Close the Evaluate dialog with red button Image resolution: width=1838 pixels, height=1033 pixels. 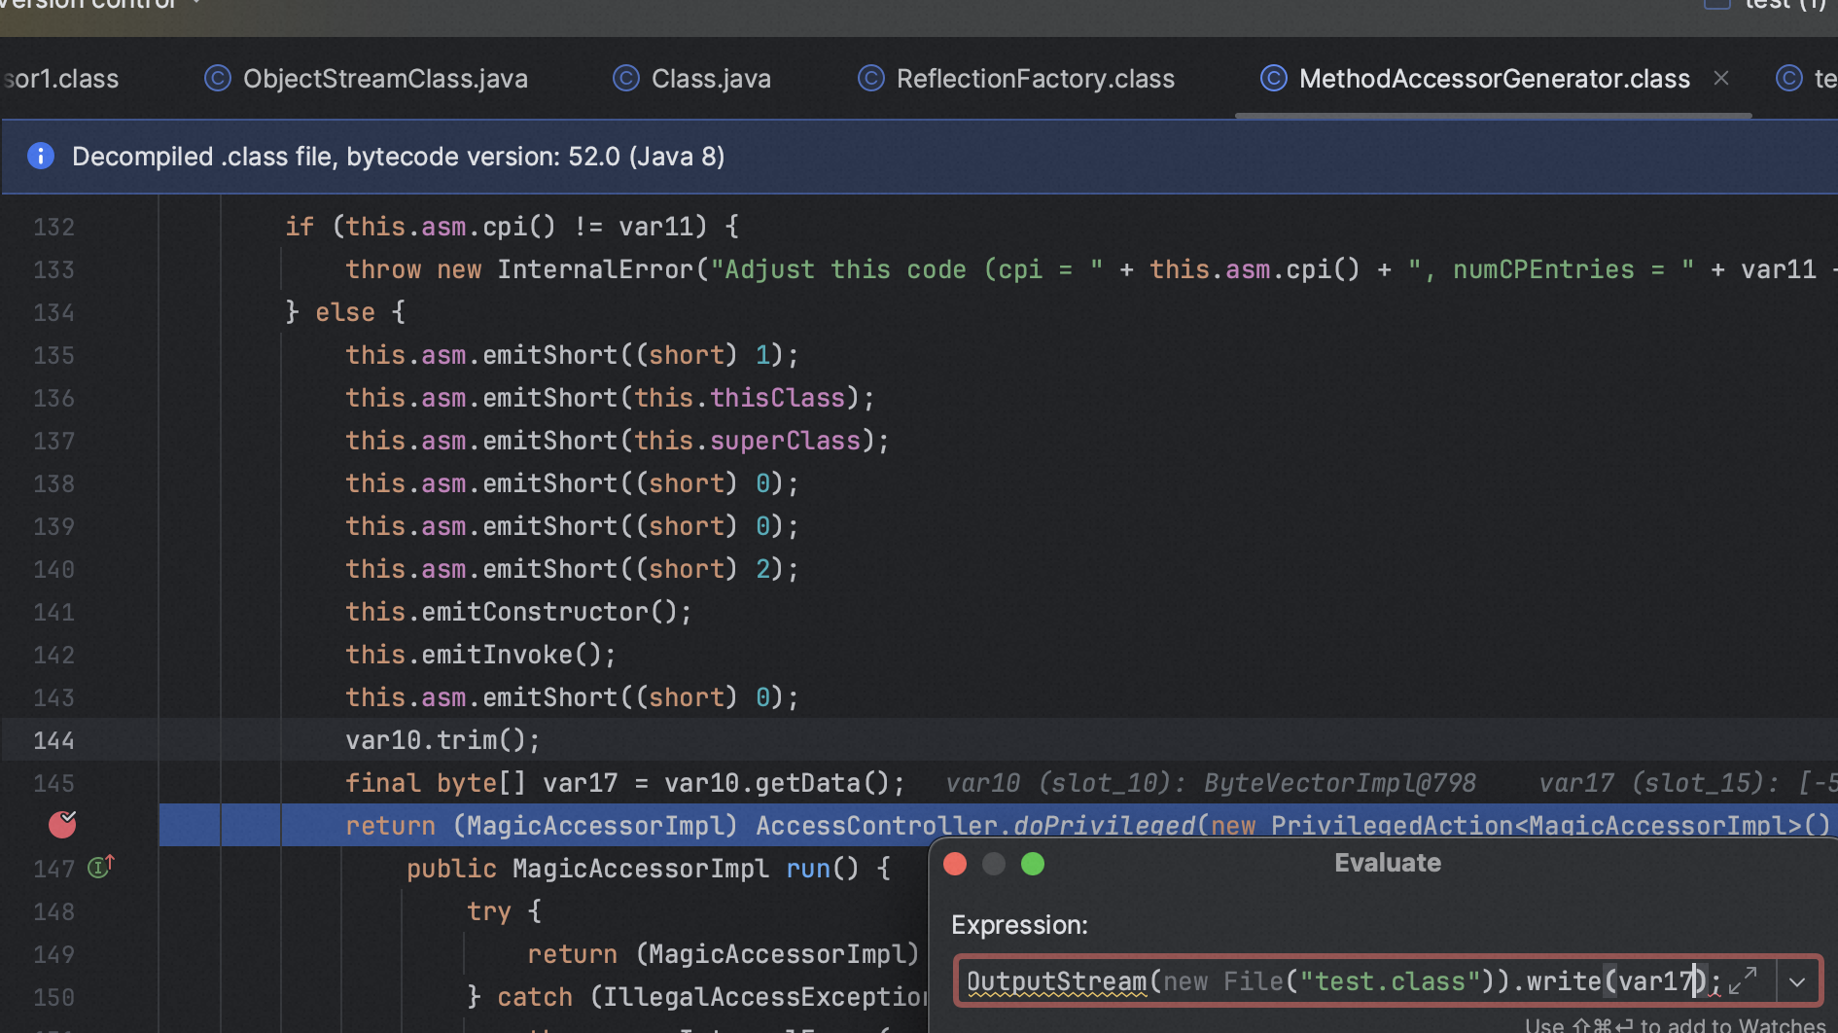click(955, 864)
